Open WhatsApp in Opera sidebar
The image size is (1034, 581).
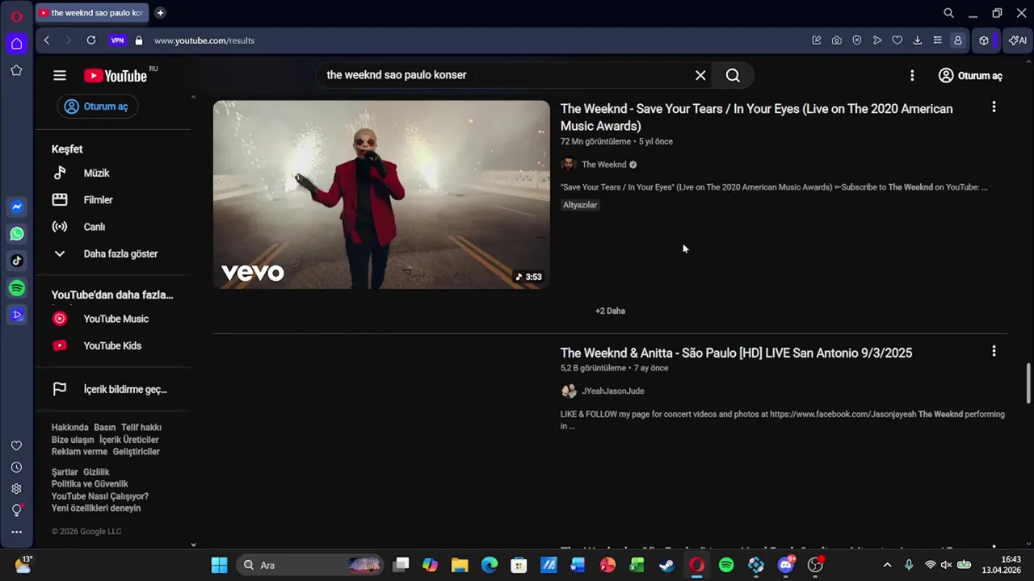pyautogui.click(x=17, y=234)
